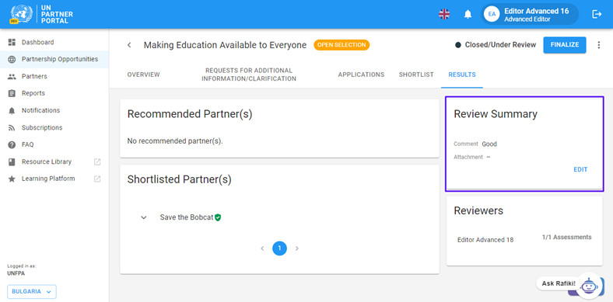The image size is (613, 302).
Task: Click the Ask Rafiki! chat label
Action: tap(559, 283)
